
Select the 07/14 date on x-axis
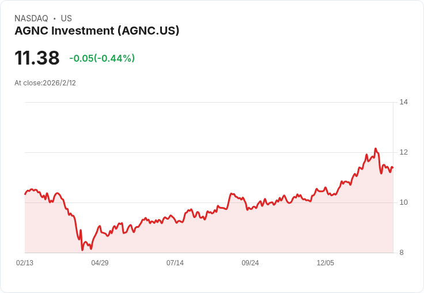[x=175, y=263]
